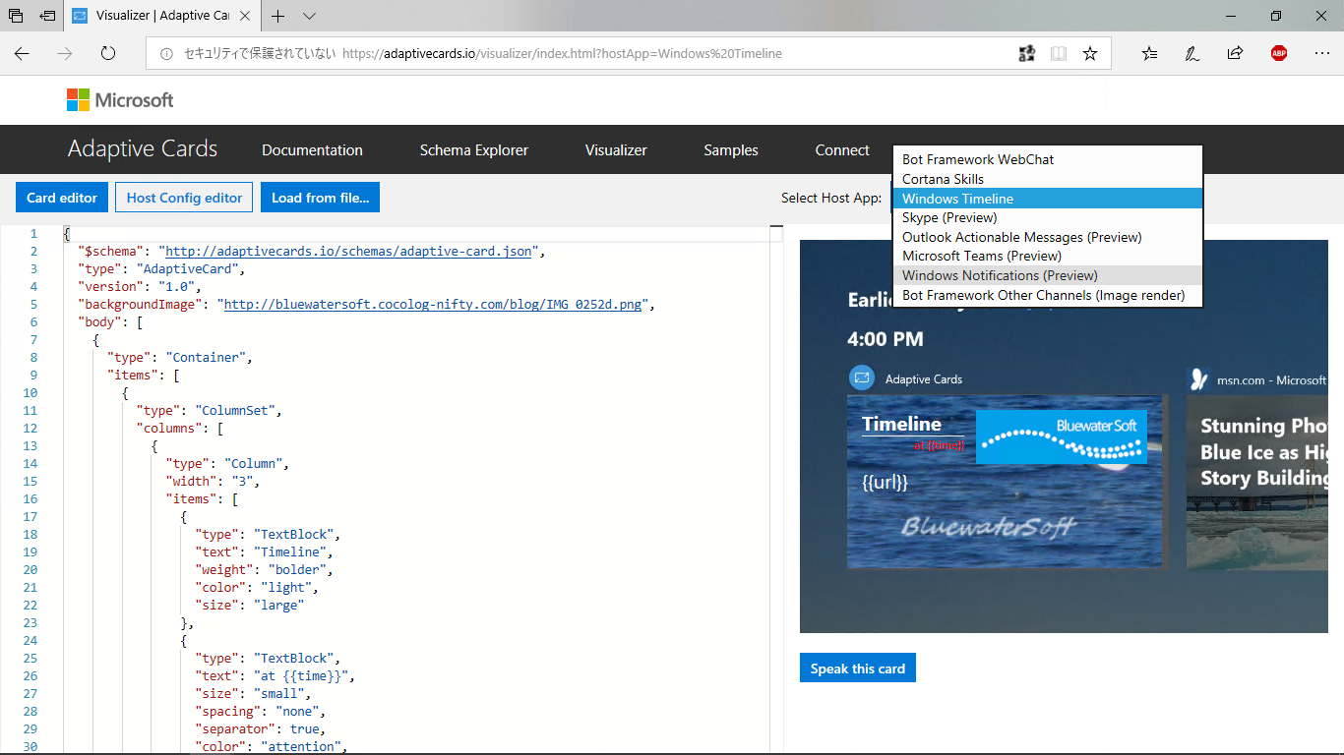
Task: Choose Windows Notifications (Preview) option
Action: click(x=1048, y=275)
